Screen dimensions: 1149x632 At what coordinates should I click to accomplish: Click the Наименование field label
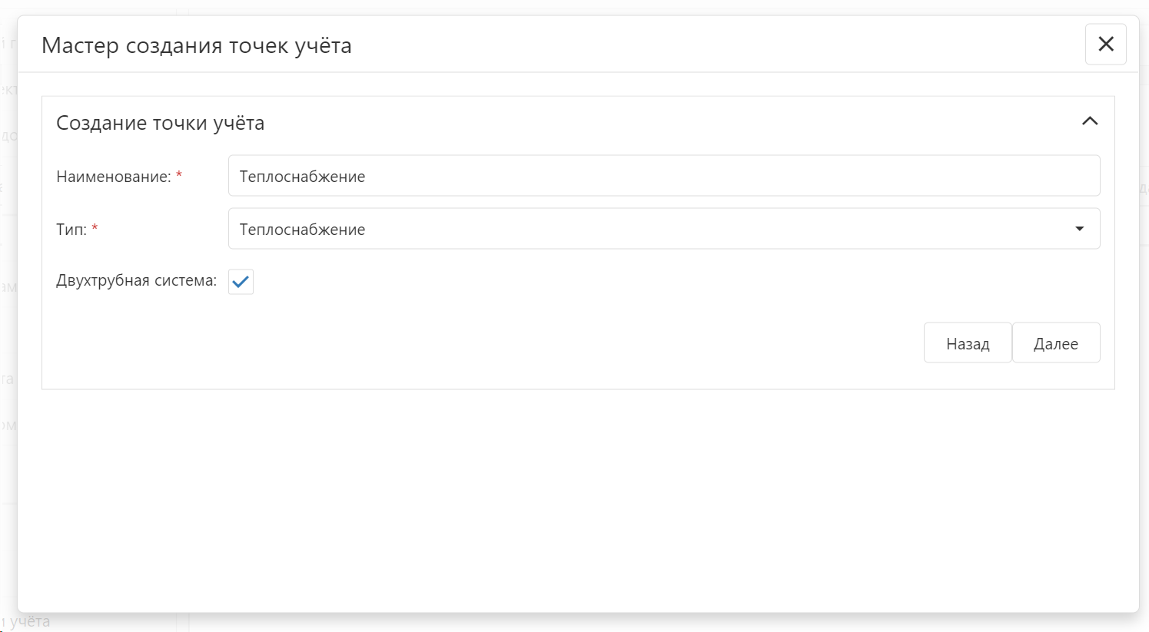point(113,177)
